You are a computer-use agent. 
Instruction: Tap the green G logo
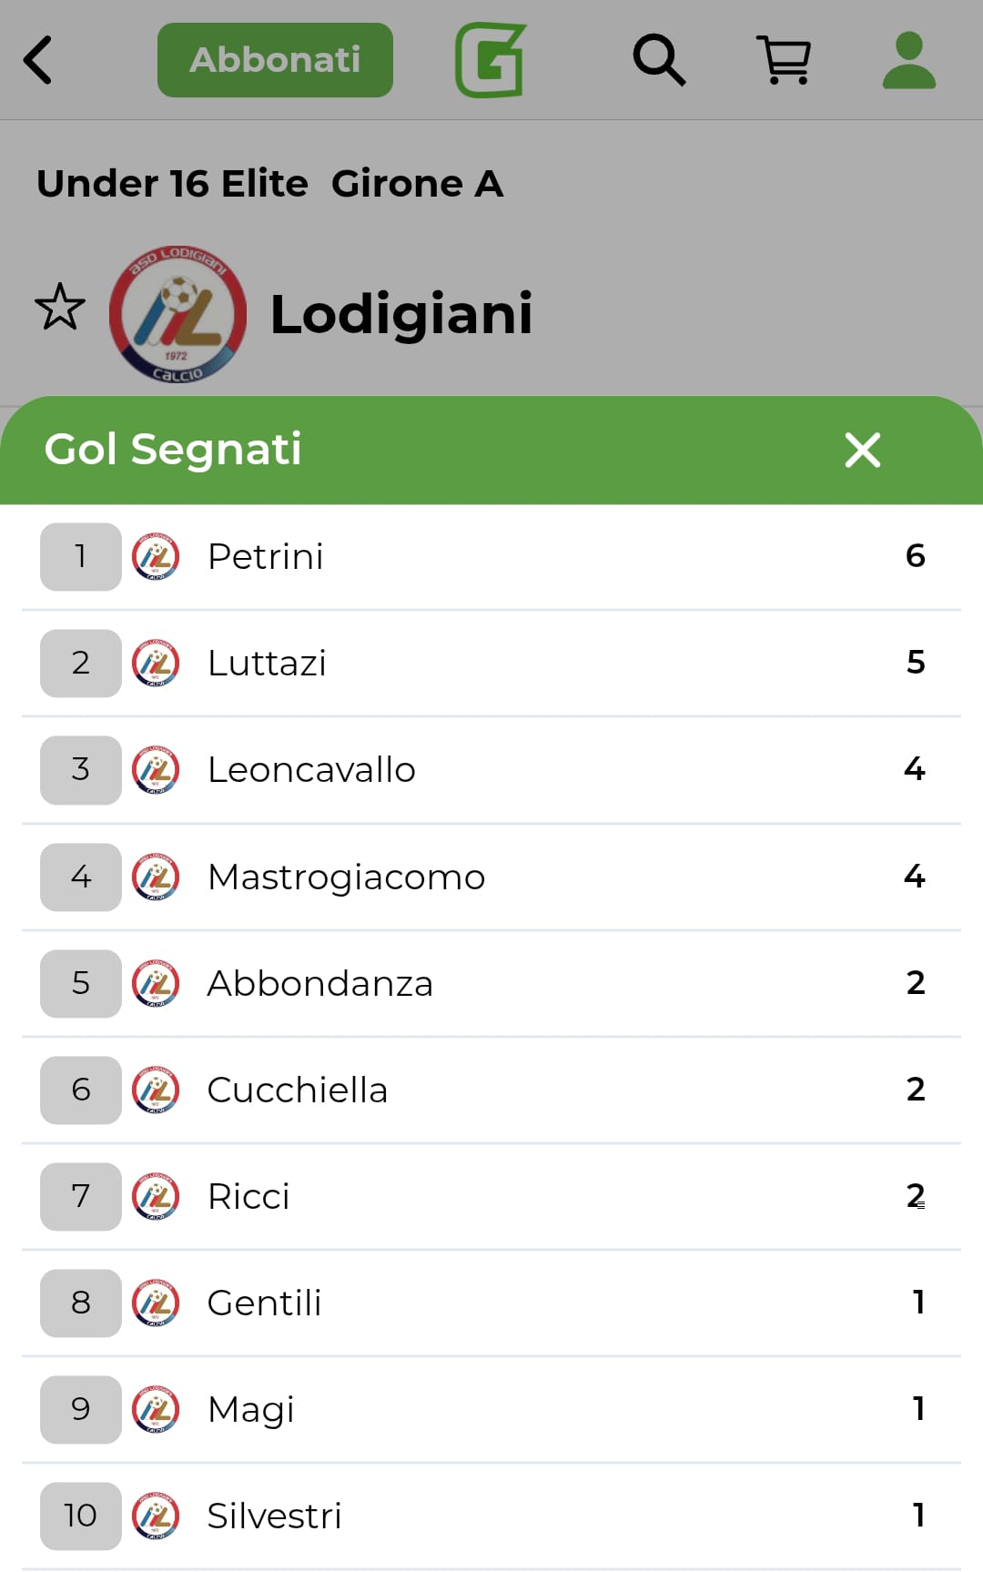(x=491, y=60)
